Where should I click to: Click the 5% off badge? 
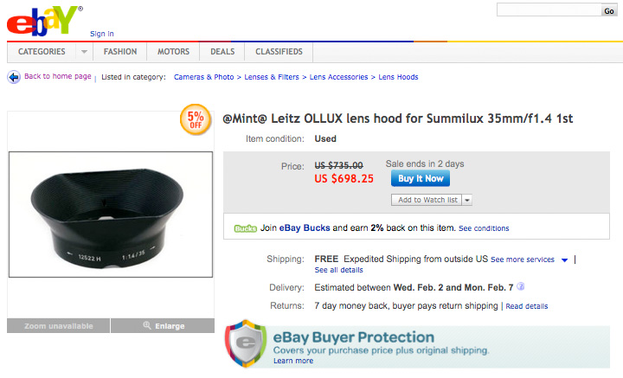[196, 119]
